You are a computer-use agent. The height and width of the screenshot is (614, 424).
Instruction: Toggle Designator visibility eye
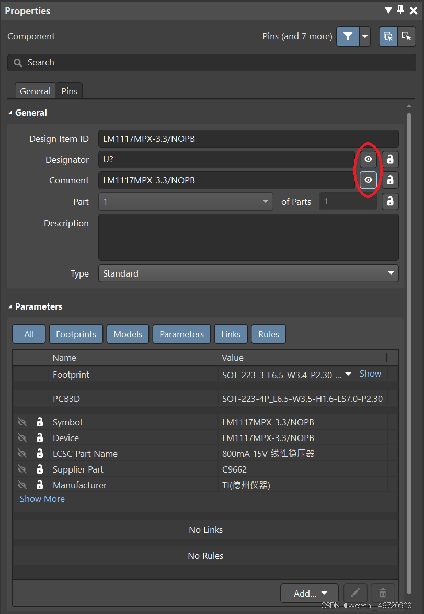click(368, 159)
